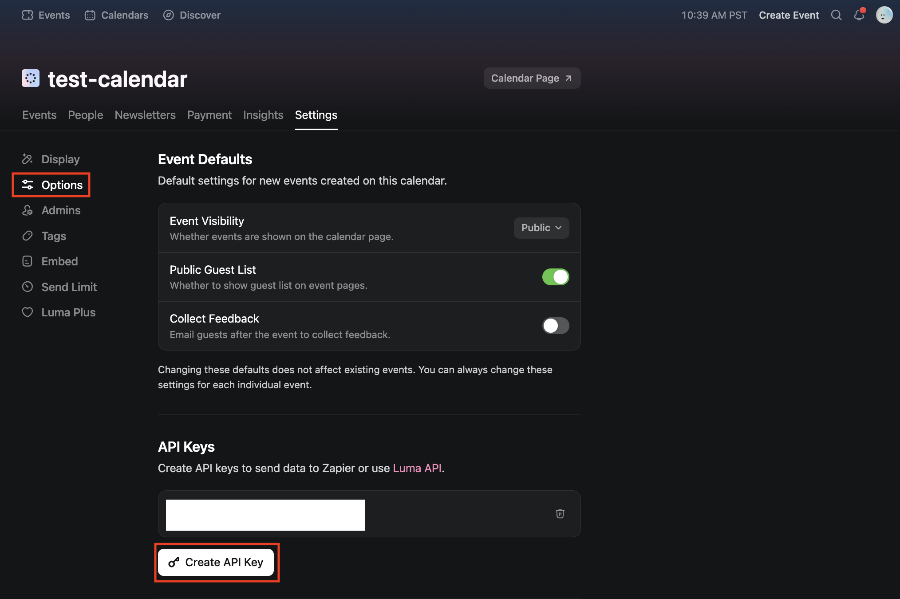Click the user avatar icon
Screen dimensions: 900x599
point(884,15)
